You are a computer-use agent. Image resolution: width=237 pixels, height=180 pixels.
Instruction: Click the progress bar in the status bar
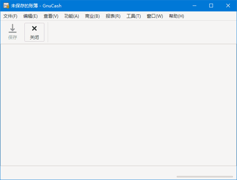204,177
